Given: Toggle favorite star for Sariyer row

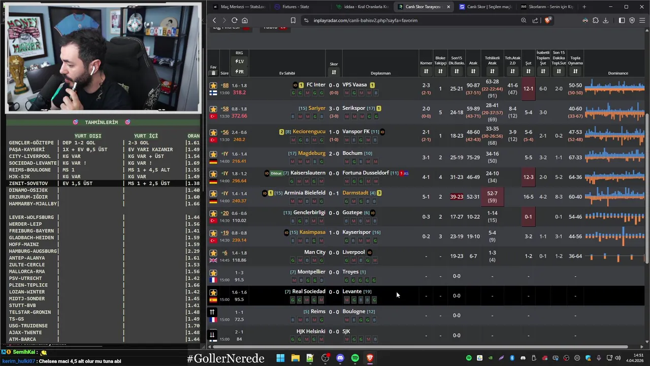Looking at the screenshot, I should [213, 109].
